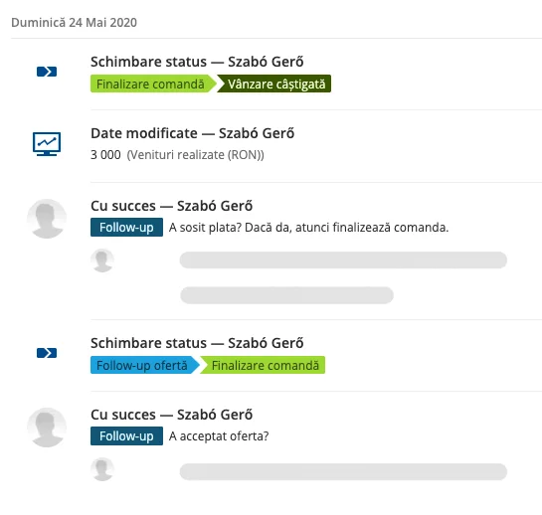Click the Follow-up ofertă status tag
This screenshot has height=515, width=542.
(x=145, y=365)
